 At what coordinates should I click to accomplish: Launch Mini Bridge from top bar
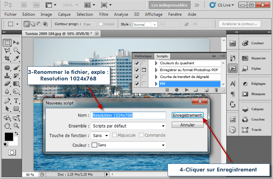tap(36, 5)
